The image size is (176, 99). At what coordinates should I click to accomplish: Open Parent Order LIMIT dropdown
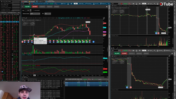pyautogui.click(x=35, y=14)
